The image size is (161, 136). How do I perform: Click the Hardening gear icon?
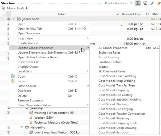[27, 127]
